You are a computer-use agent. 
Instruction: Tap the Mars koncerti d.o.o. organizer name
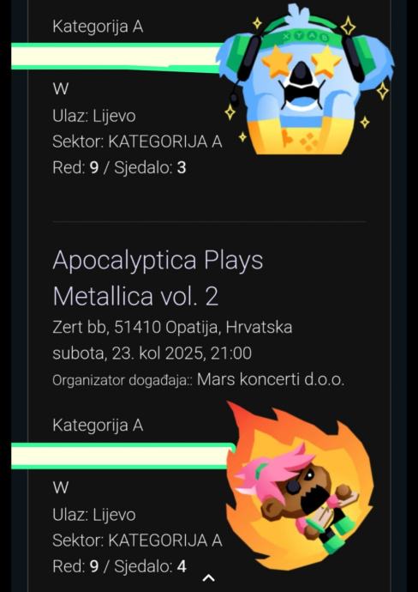click(271, 380)
